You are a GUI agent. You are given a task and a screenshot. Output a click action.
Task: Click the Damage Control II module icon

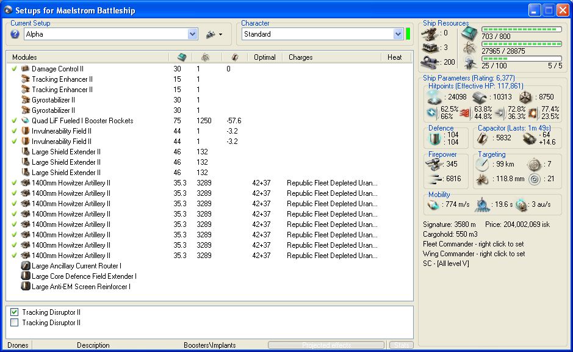[x=26, y=69]
